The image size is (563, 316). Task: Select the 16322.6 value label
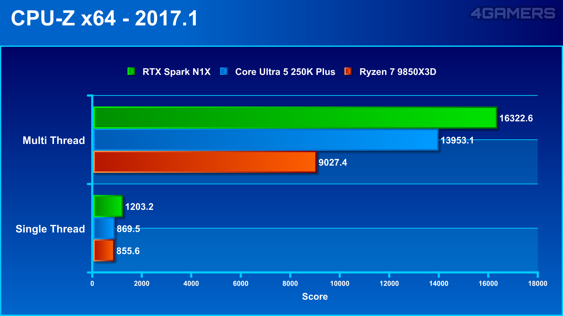(x=516, y=118)
